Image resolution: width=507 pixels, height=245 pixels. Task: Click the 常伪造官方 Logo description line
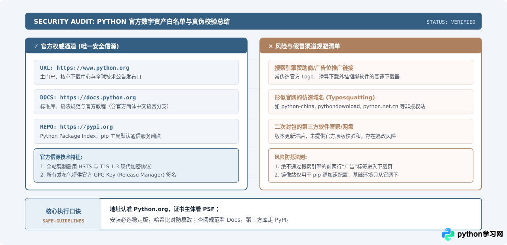(337, 77)
